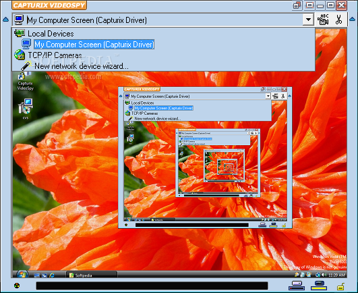Click the yellow-bar device icon at the bottom right
Image resolution: width=358 pixels, height=293 pixels.
pyautogui.click(x=319, y=286)
